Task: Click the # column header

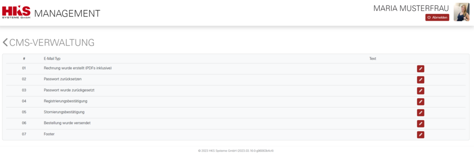Action: (x=24, y=59)
